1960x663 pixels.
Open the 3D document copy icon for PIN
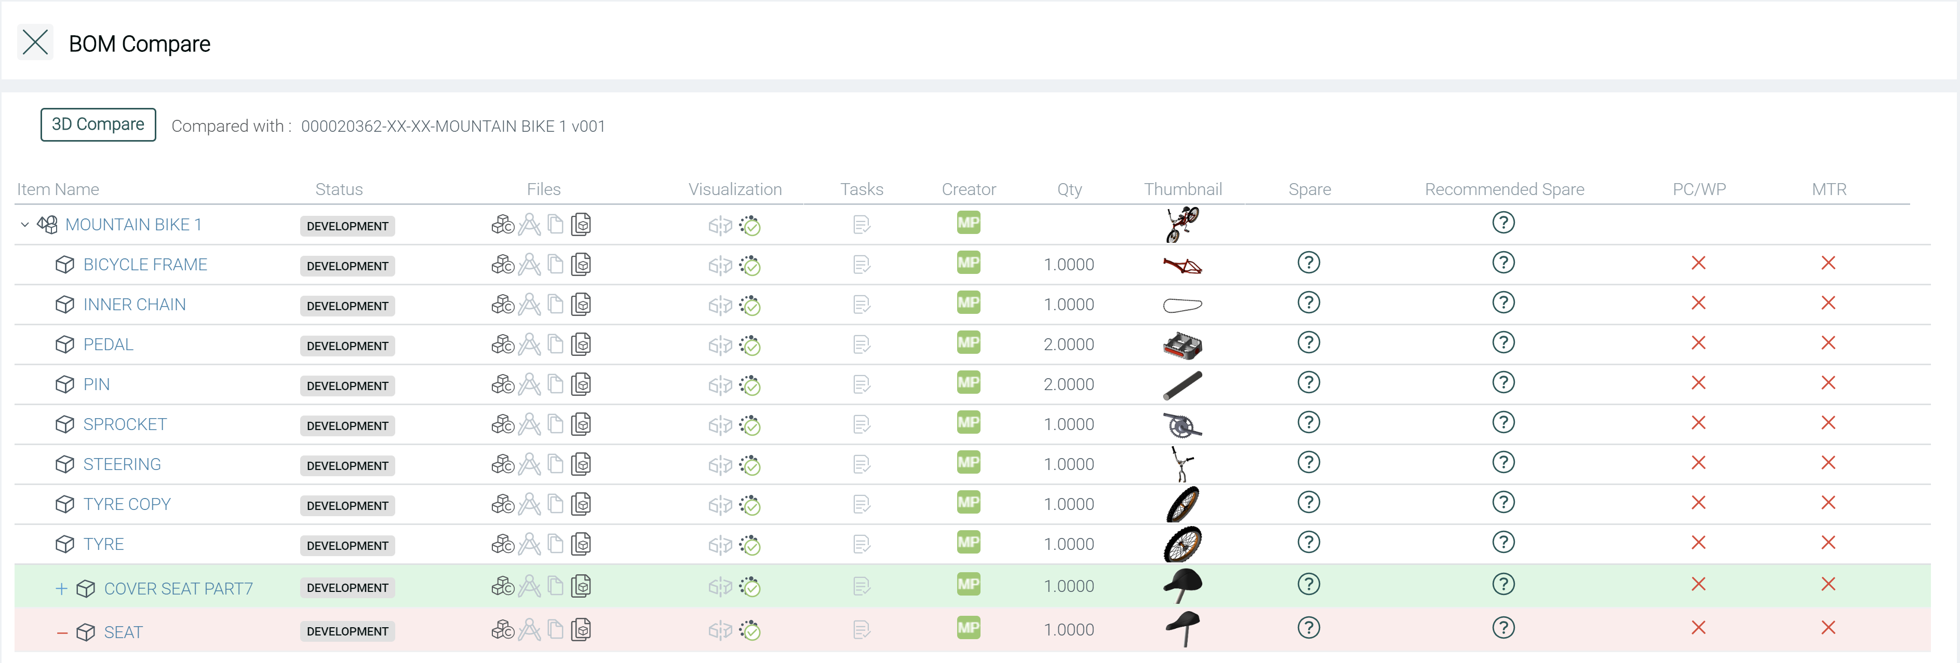[x=581, y=385]
